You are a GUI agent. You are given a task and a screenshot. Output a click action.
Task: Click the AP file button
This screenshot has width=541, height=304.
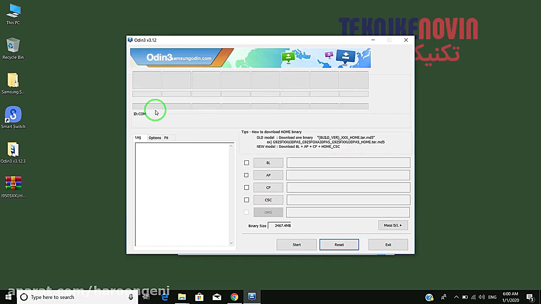tap(268, 175)
